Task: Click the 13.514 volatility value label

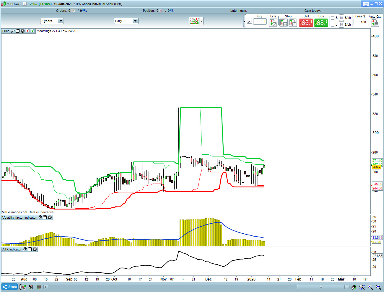Action: click(377, 237)
